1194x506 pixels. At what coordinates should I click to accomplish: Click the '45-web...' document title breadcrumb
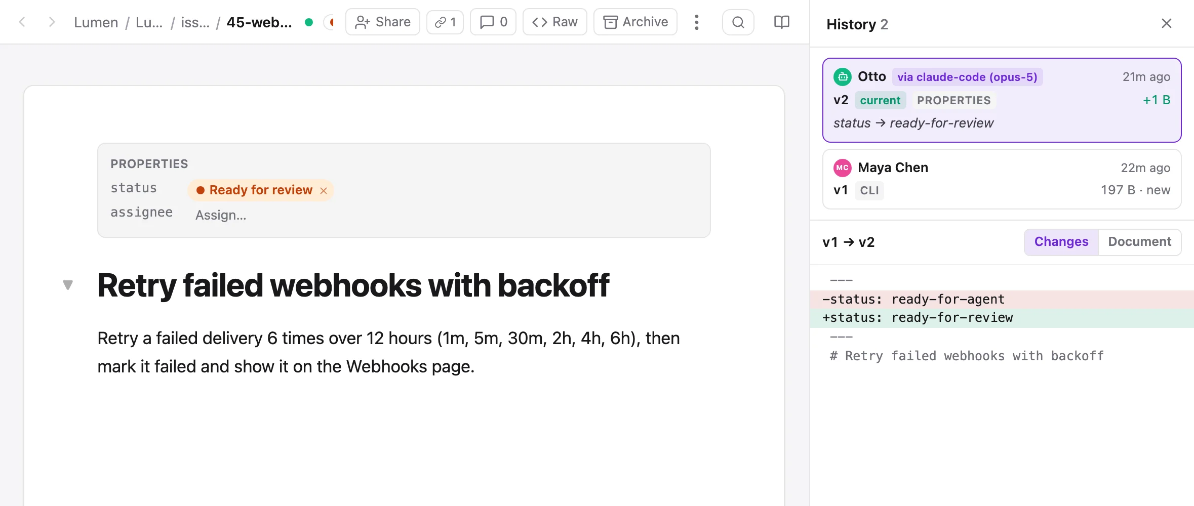(x=259, y=22)
